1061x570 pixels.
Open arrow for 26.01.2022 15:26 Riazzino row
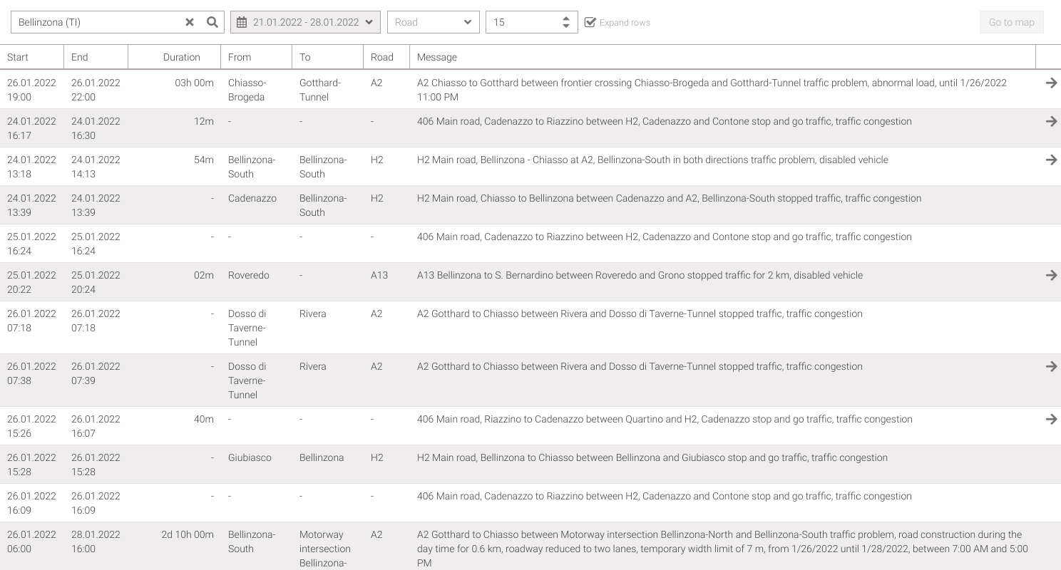[1051, 420]
